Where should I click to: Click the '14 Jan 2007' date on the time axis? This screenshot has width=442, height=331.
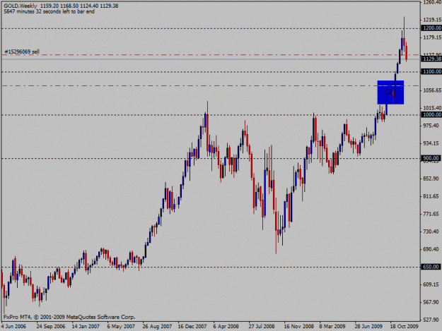pyautogui.click(x=86, y=327)
